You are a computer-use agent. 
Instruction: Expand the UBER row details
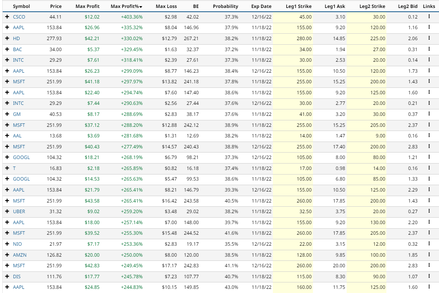[7, 212]
